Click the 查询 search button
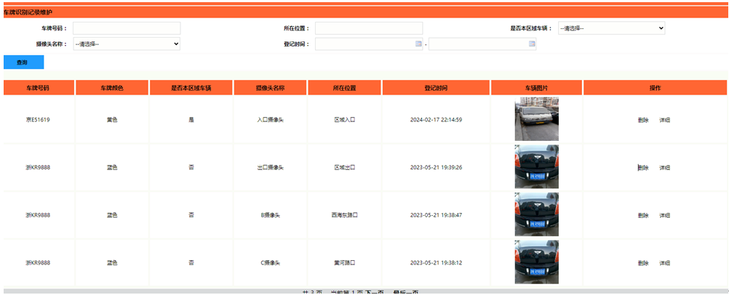The image size is (729, 295). point(23,62)
